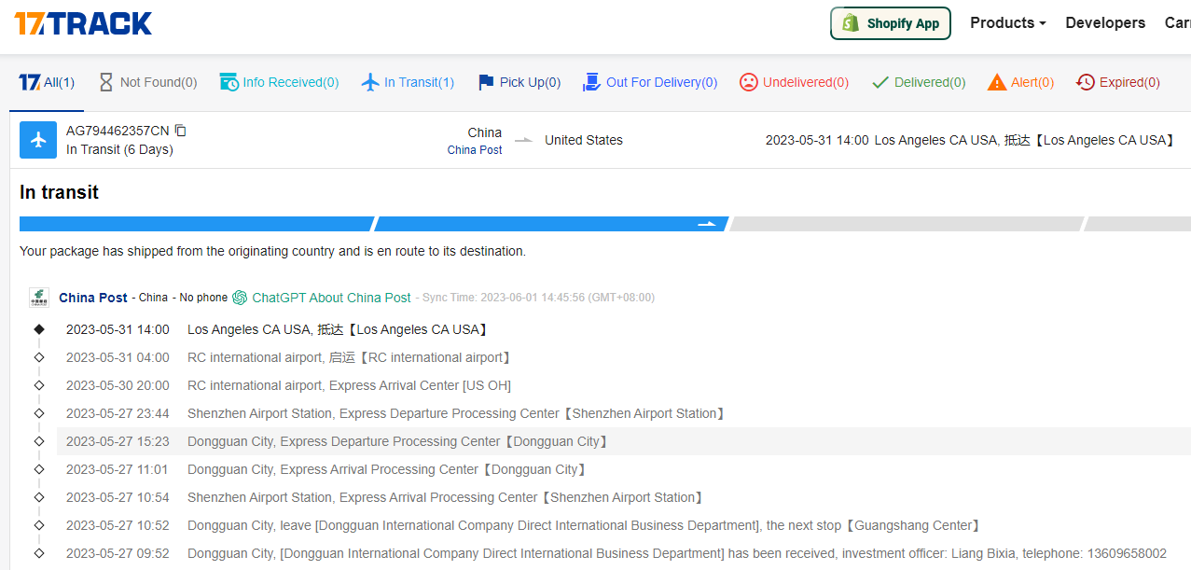Expand the Products dropdown menu
The width and height of the screenshot is (1191, 570).
click(x=1007, y=23)
